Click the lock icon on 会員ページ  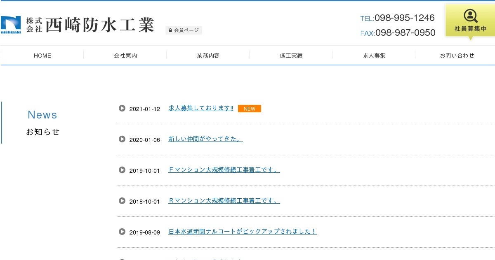click(170, 30)
